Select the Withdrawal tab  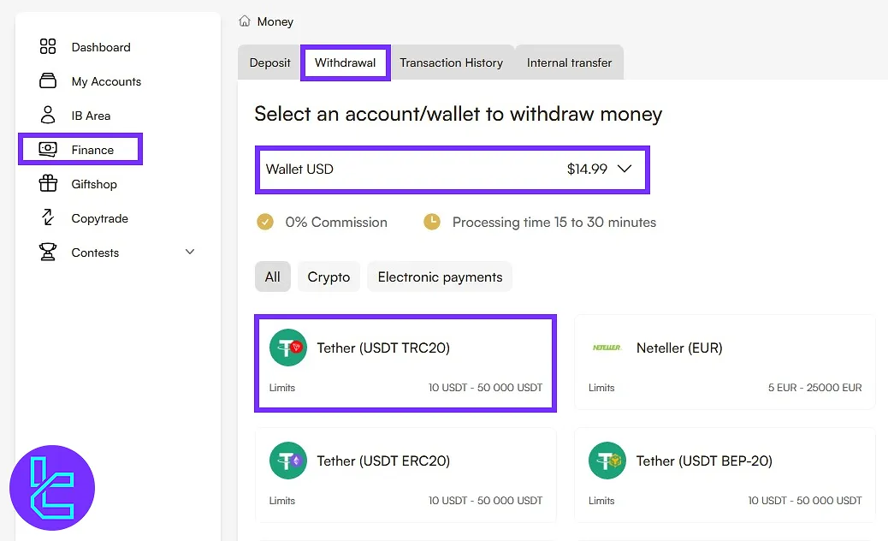tap(345, 62)
